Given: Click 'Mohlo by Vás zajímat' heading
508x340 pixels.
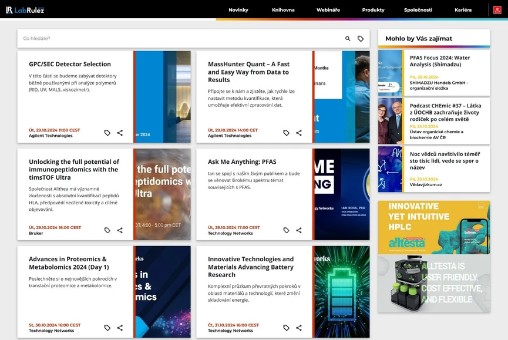Looking at the screenshot, I should [x=419, y=39].
